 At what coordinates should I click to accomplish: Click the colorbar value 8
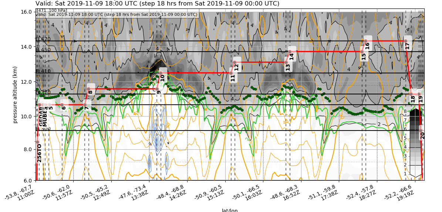click(405, 111)
